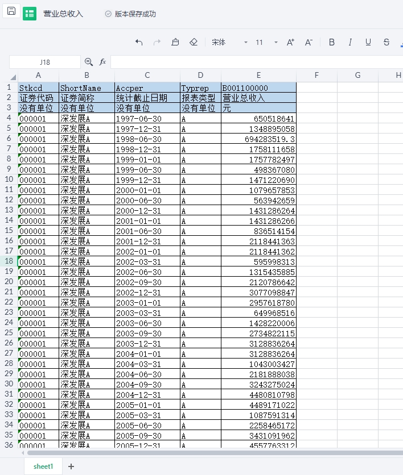Viewport: 403px width, 475px height.
Task: Select column F header
Action: click(316, 75)
